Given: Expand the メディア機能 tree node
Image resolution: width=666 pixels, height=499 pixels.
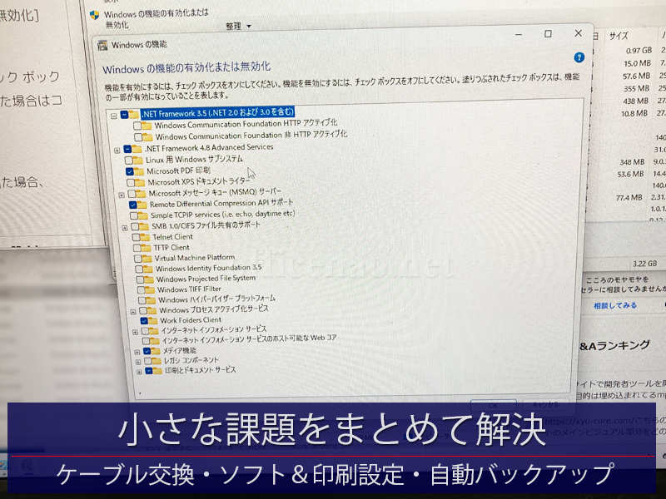Looking at the screenshot, I should pyautogui.click(x=137, y=352).
